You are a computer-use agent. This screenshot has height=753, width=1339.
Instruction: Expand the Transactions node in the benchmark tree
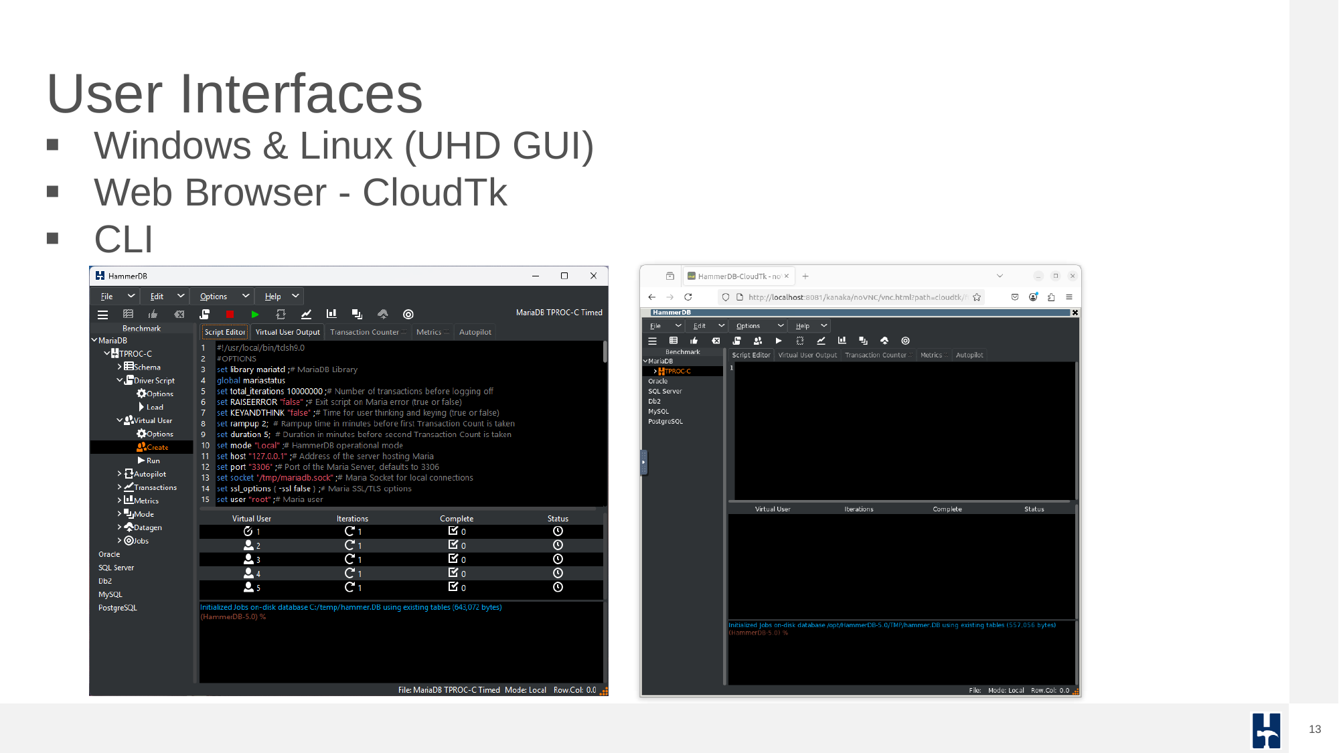(x=120, y=487)
